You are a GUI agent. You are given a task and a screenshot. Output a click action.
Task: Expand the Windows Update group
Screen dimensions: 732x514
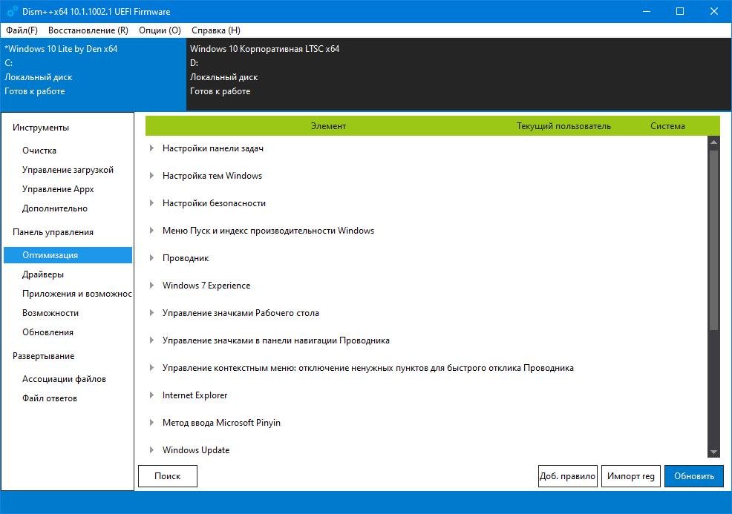[151, 450]
